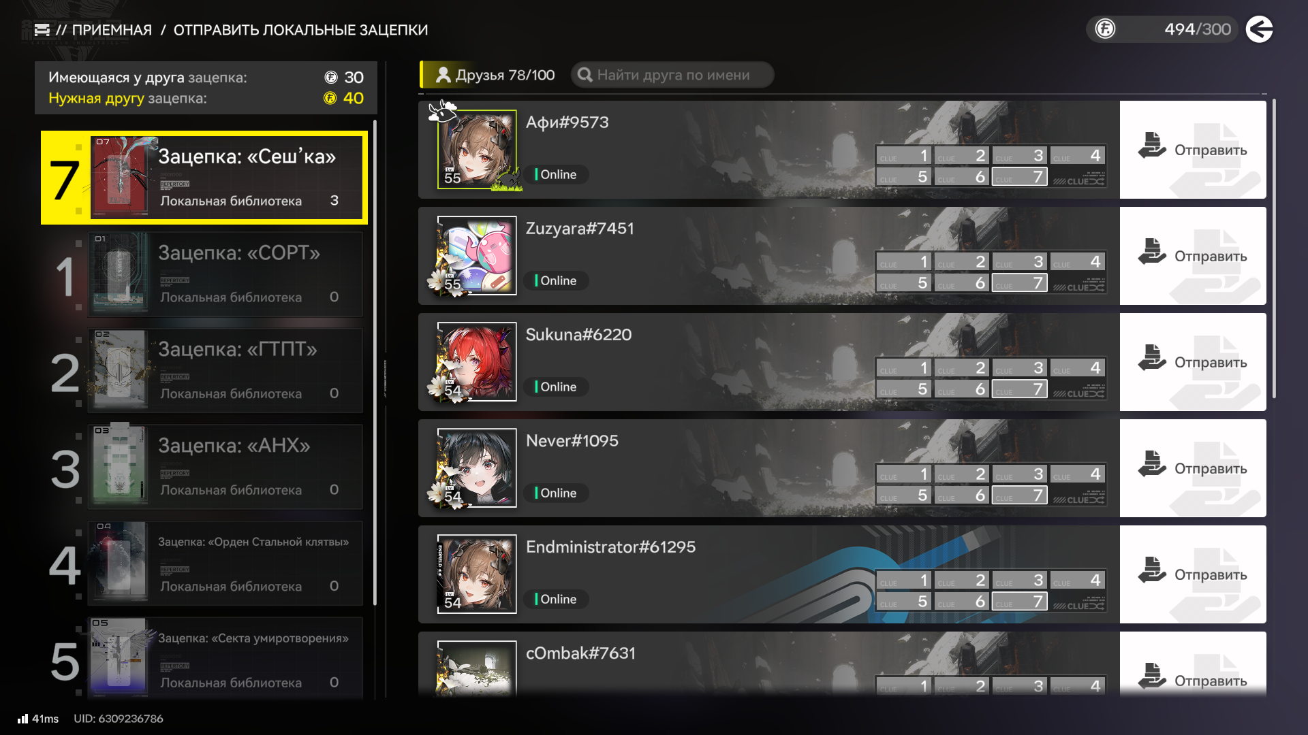
Task: Select clue «АНХ» number 3
Action: (204, 467)
